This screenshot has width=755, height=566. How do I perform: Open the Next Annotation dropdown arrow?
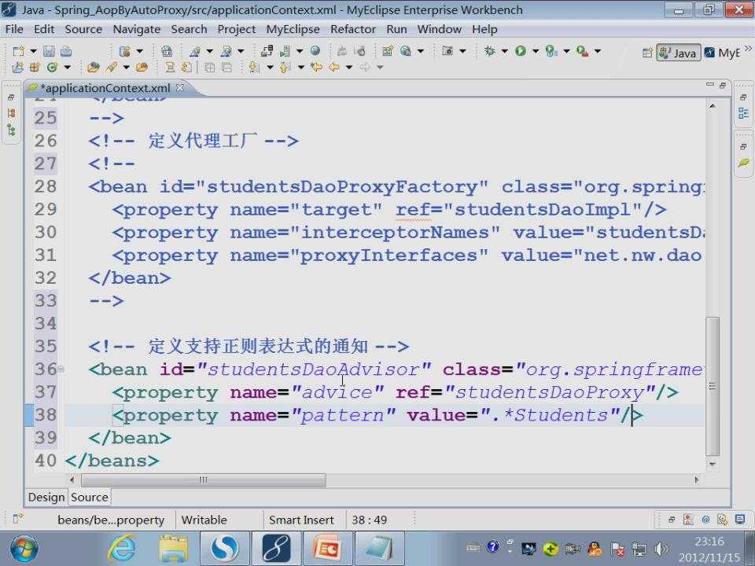(x=270, y=68)
